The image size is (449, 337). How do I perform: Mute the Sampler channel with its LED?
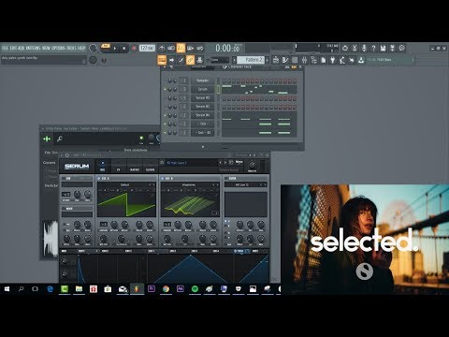click(x=166, y=81)
